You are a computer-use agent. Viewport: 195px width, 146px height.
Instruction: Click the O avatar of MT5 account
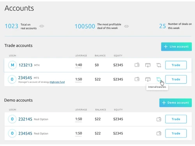tap(12, 79)
